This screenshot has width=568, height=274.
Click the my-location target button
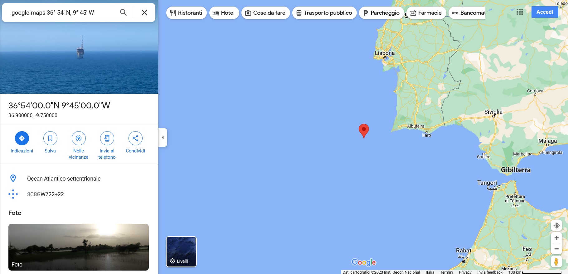557,226
